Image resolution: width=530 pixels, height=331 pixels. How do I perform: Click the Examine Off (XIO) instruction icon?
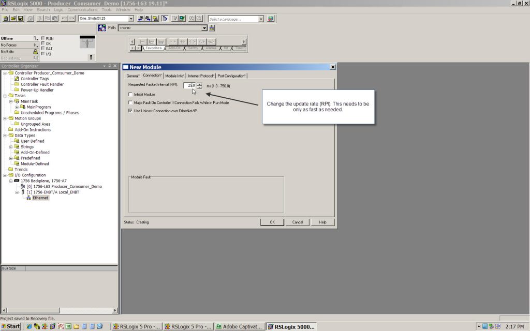183,42
